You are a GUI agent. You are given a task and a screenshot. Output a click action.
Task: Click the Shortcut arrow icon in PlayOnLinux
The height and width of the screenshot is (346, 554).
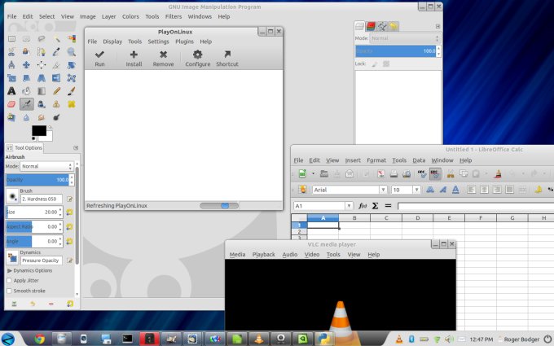tap(226, 55)
